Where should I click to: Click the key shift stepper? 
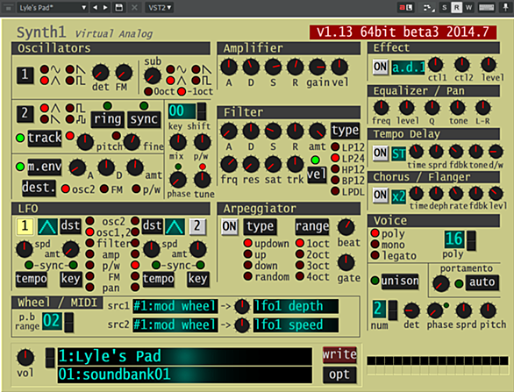tap(202, 111)
